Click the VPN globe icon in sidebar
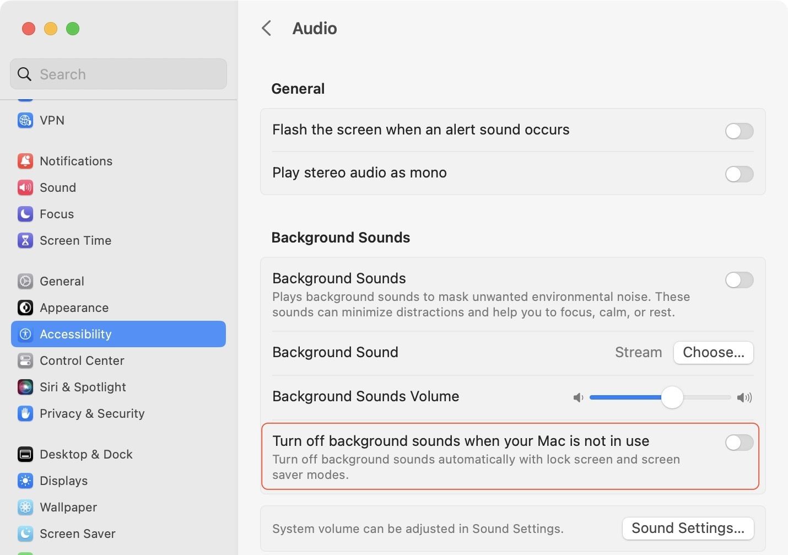Image resolution: width=788 pixels, height=555 pixels. (25, 120)
